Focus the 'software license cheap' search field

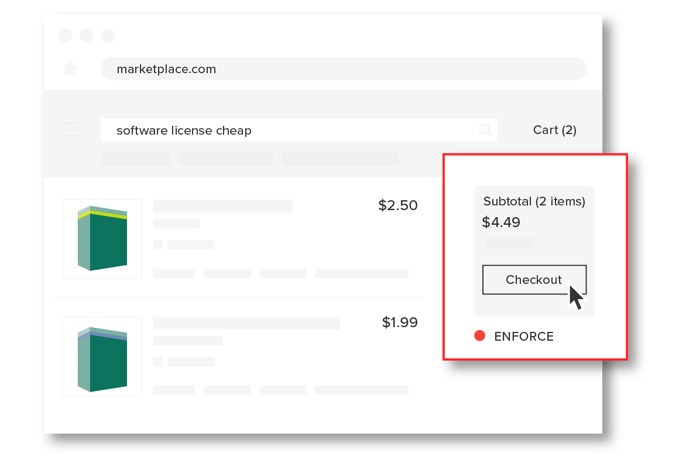click(x=299, y=130)
